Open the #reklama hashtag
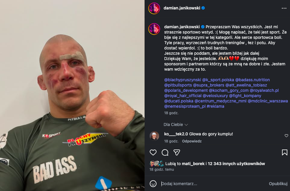The image size is (290, 191). tap(216, 107)
